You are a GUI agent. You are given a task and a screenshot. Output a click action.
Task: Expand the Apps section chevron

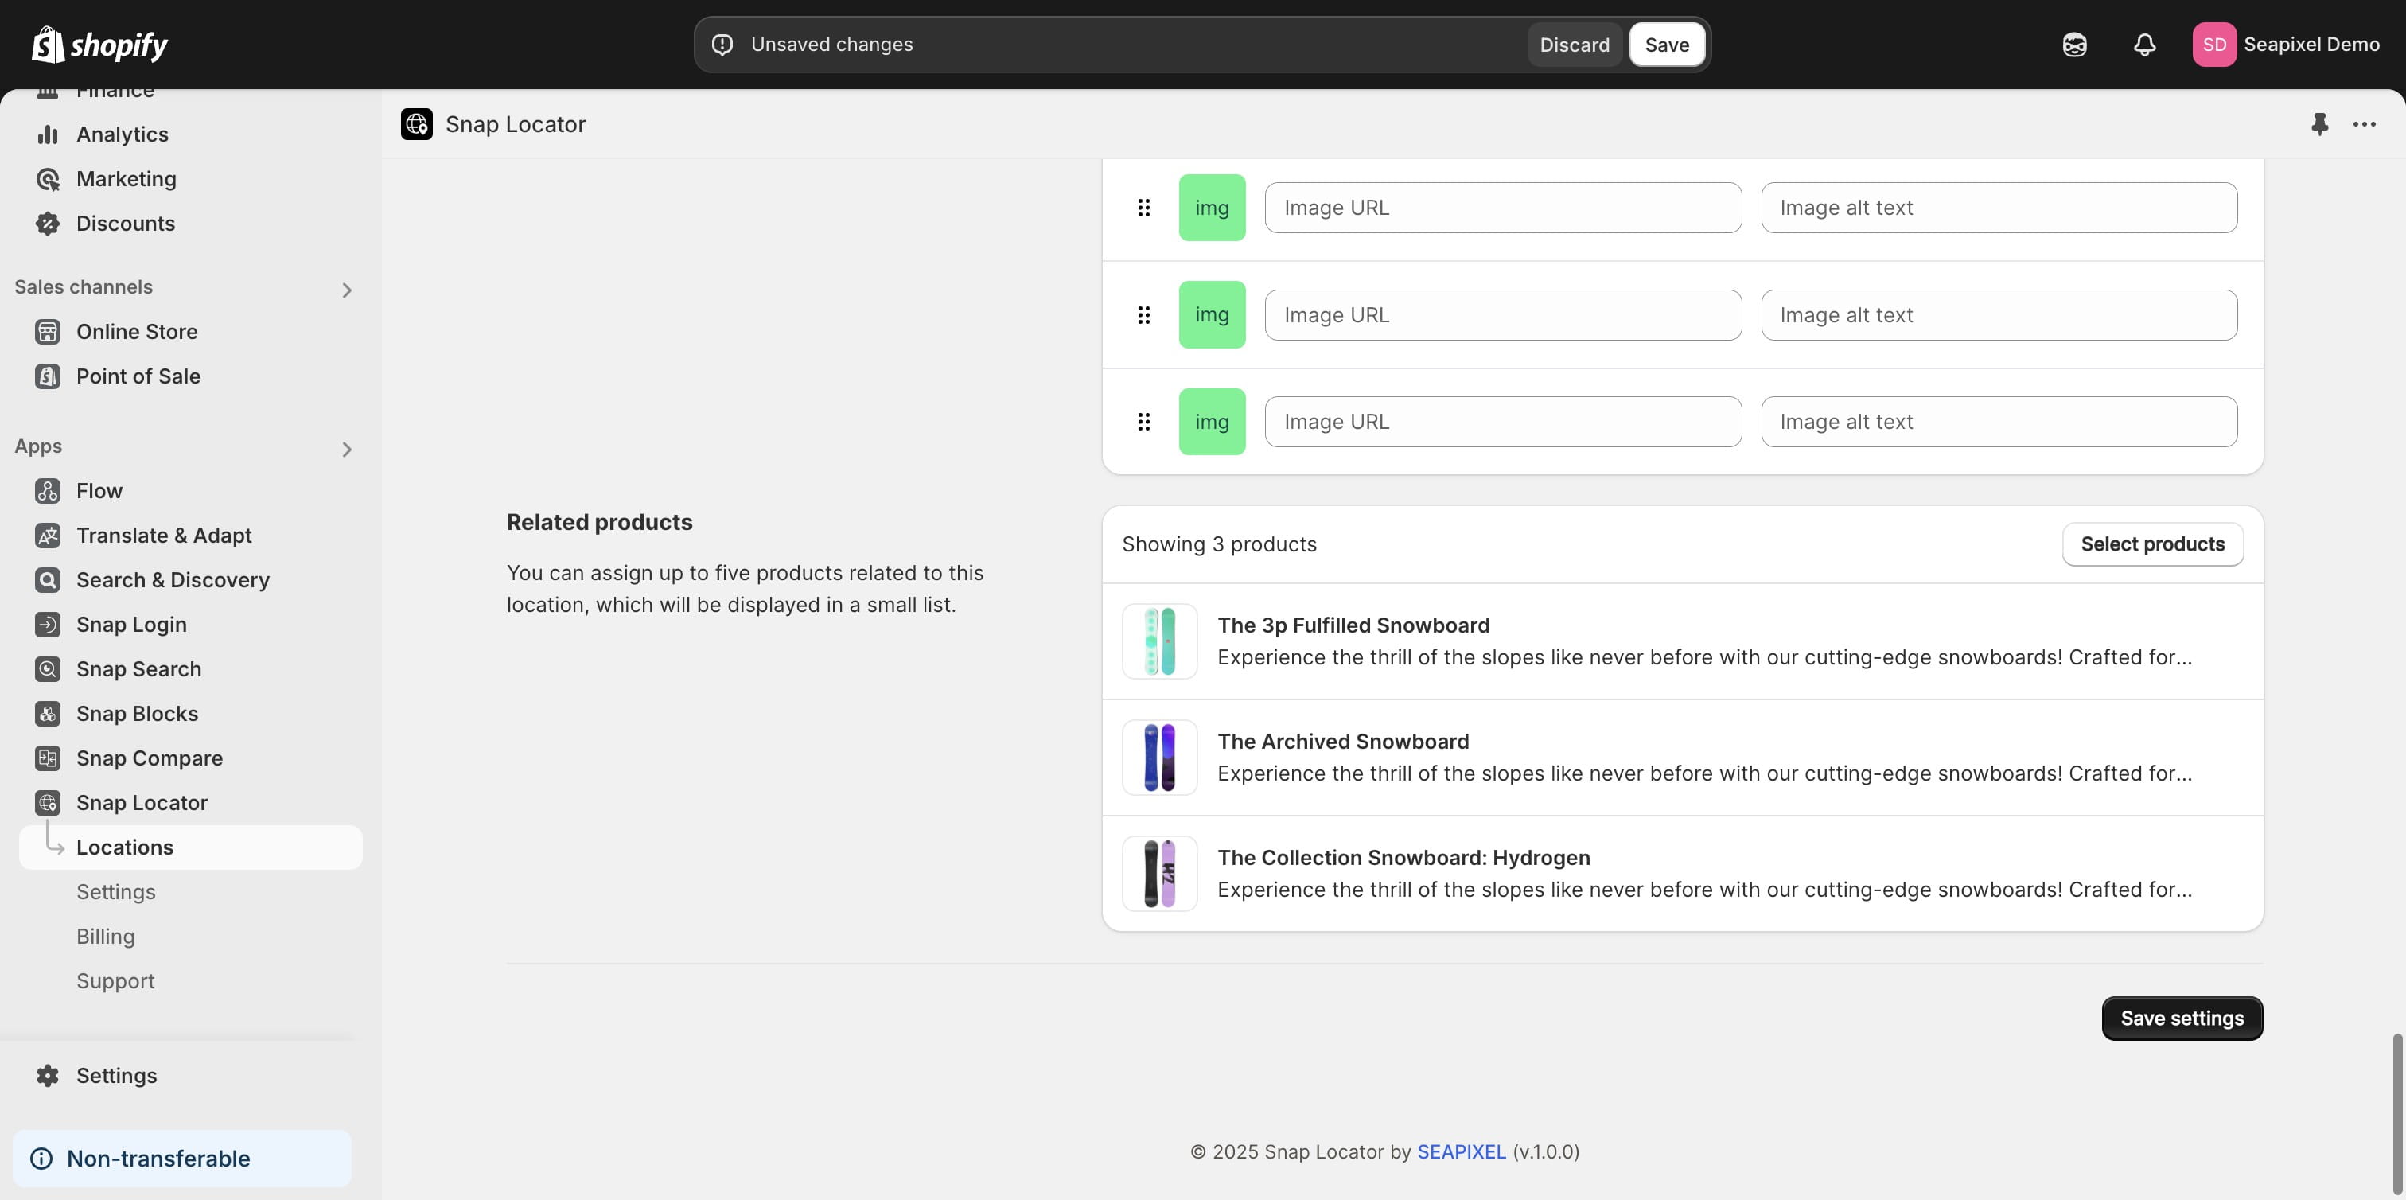347,450
